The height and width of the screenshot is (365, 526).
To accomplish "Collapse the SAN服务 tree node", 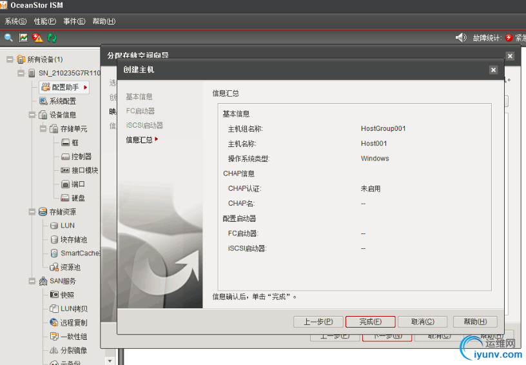I will pyautogui.click(x=32, y=281).
